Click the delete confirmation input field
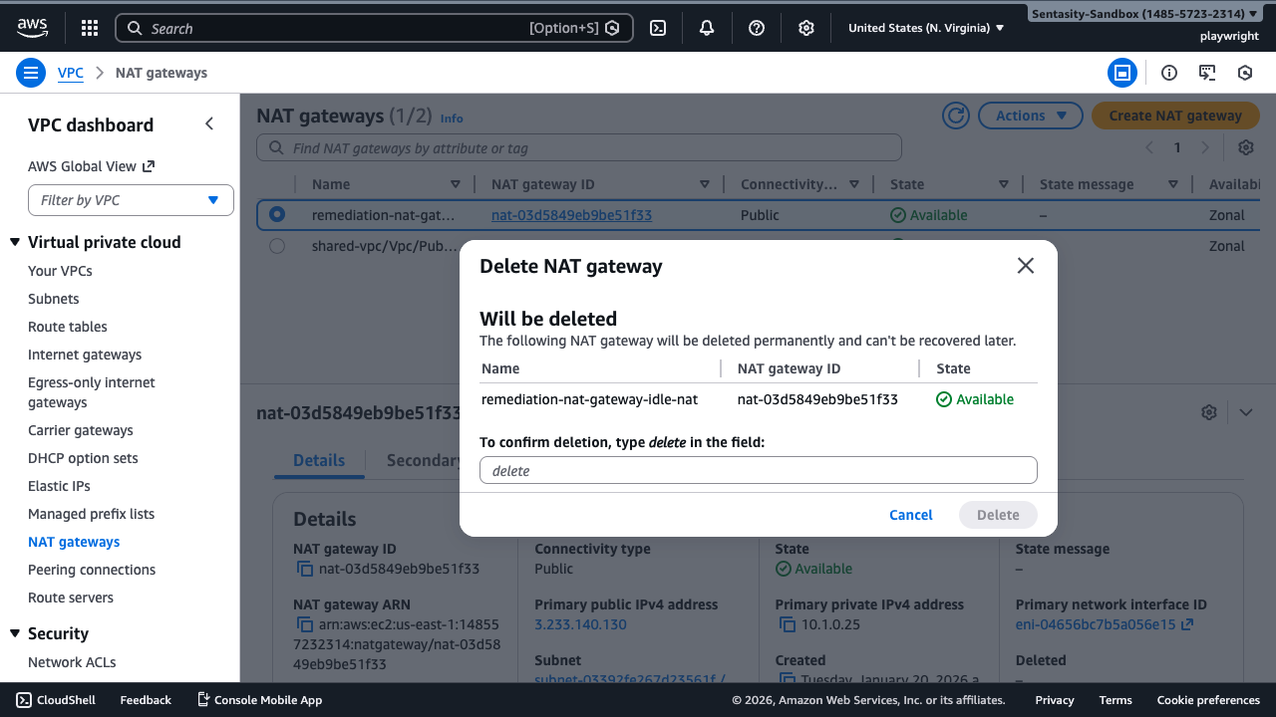The image size is (1276, 717). pyautogui.click(x=758, y=469)
